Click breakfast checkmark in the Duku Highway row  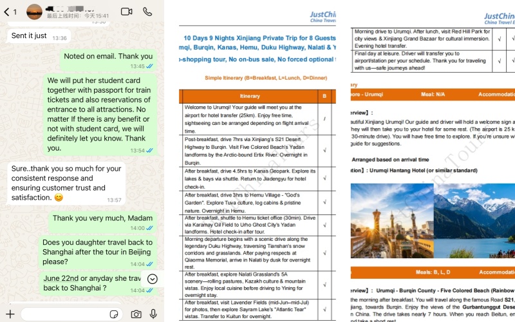[x=324, y=252]
